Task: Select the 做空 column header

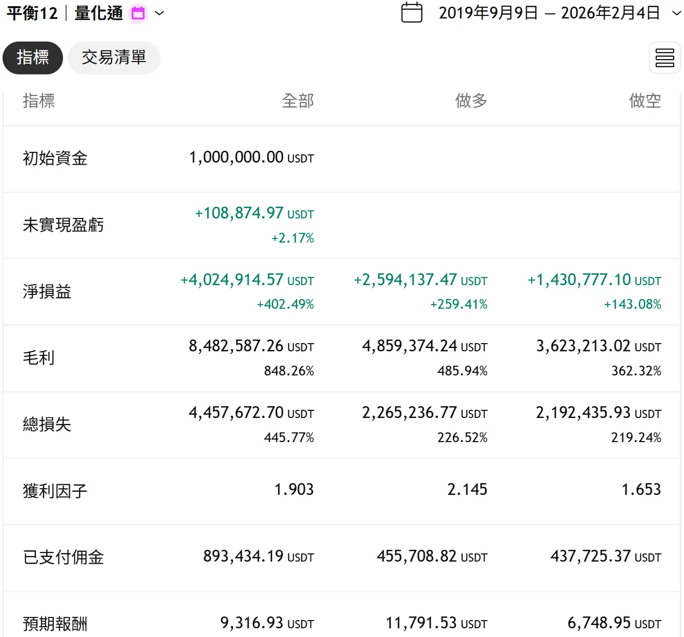Action: coord(645,101)
